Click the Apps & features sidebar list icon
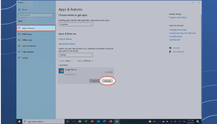Viewport: 217px width, 124px height. click(19, 28)
